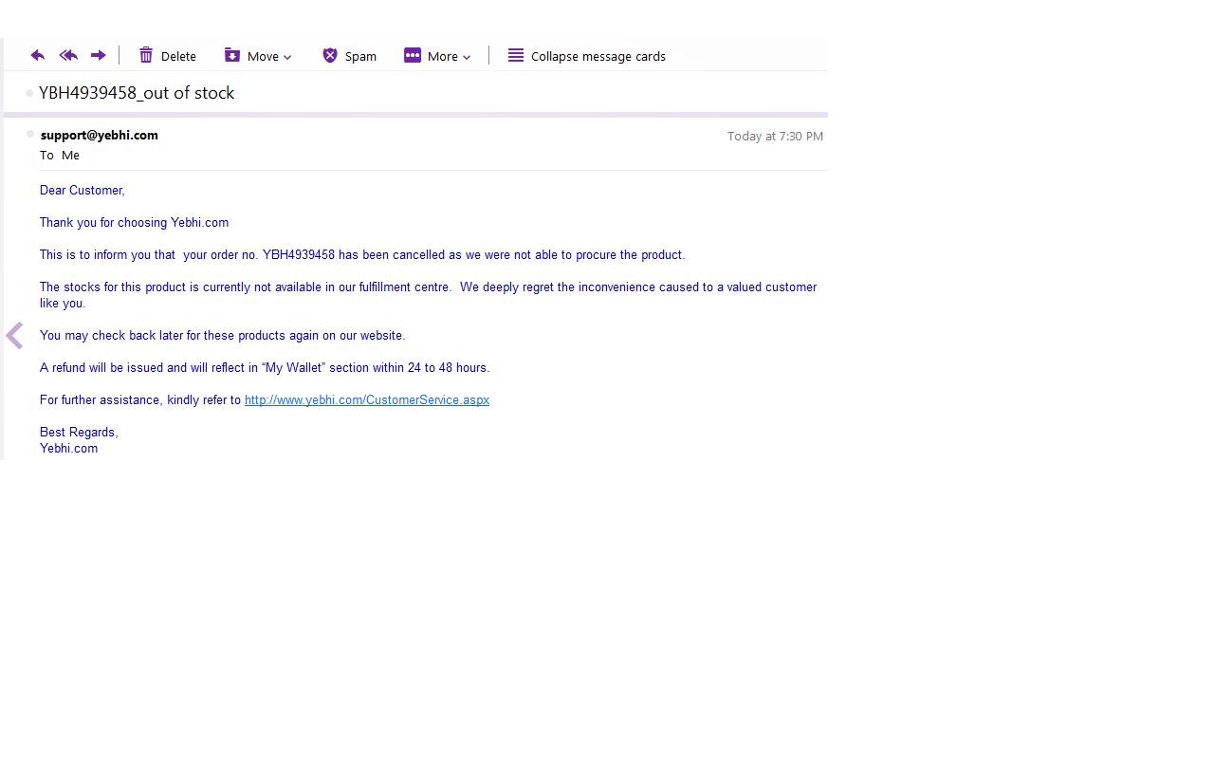Expand the Move dropdown chevron
Image resolution: width=1214 pixels, height=759 pixels.
(287, 57)
